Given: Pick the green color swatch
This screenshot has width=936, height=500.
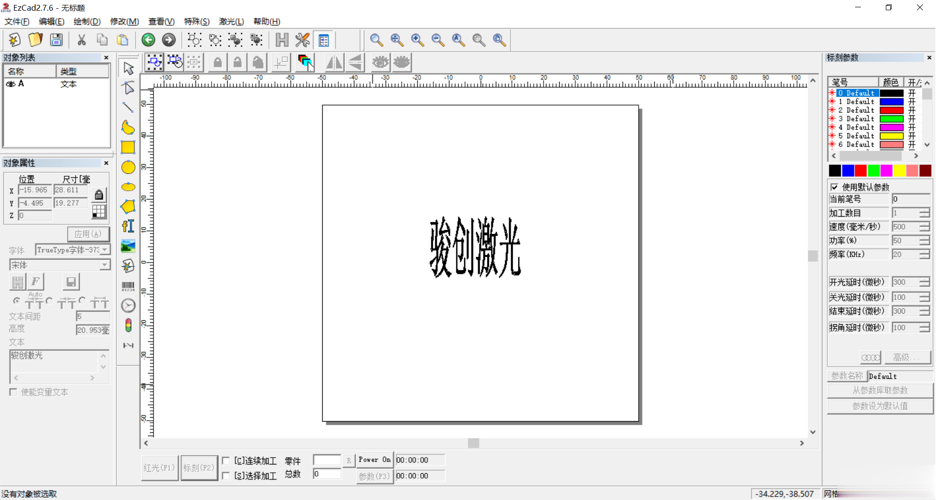Looking at the screenshot, I should pyautogui.click(x=874, y=171).
